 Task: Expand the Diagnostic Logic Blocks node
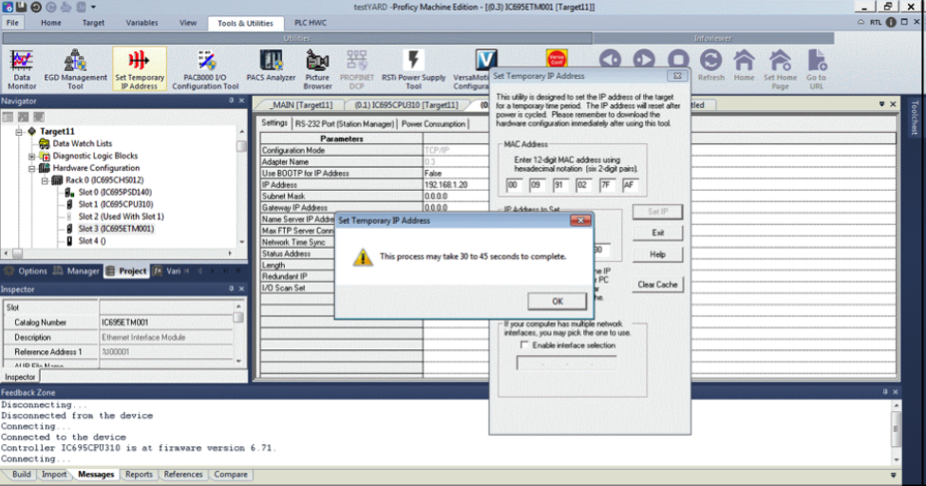click(32, 157)
